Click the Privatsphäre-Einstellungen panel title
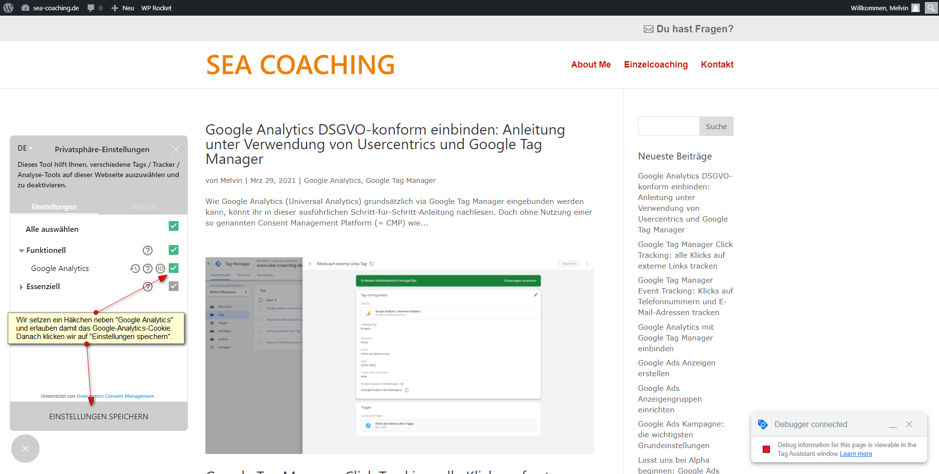The height and width of the screenshot is (474, 939). pyautogui.click(x=102, y=149)
